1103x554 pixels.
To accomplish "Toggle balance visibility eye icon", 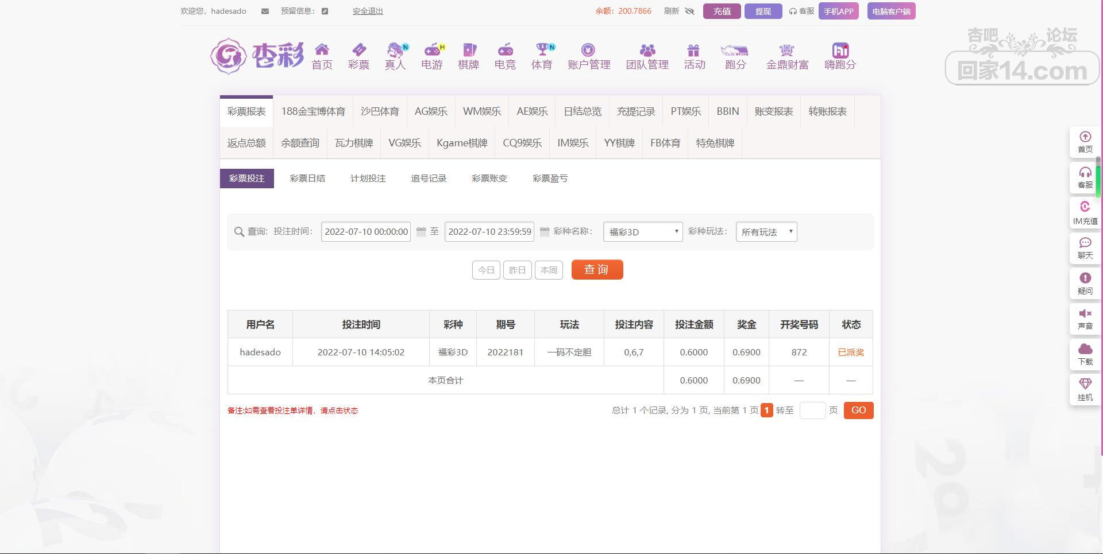I will pyautogui.click(x=690, y=11).
